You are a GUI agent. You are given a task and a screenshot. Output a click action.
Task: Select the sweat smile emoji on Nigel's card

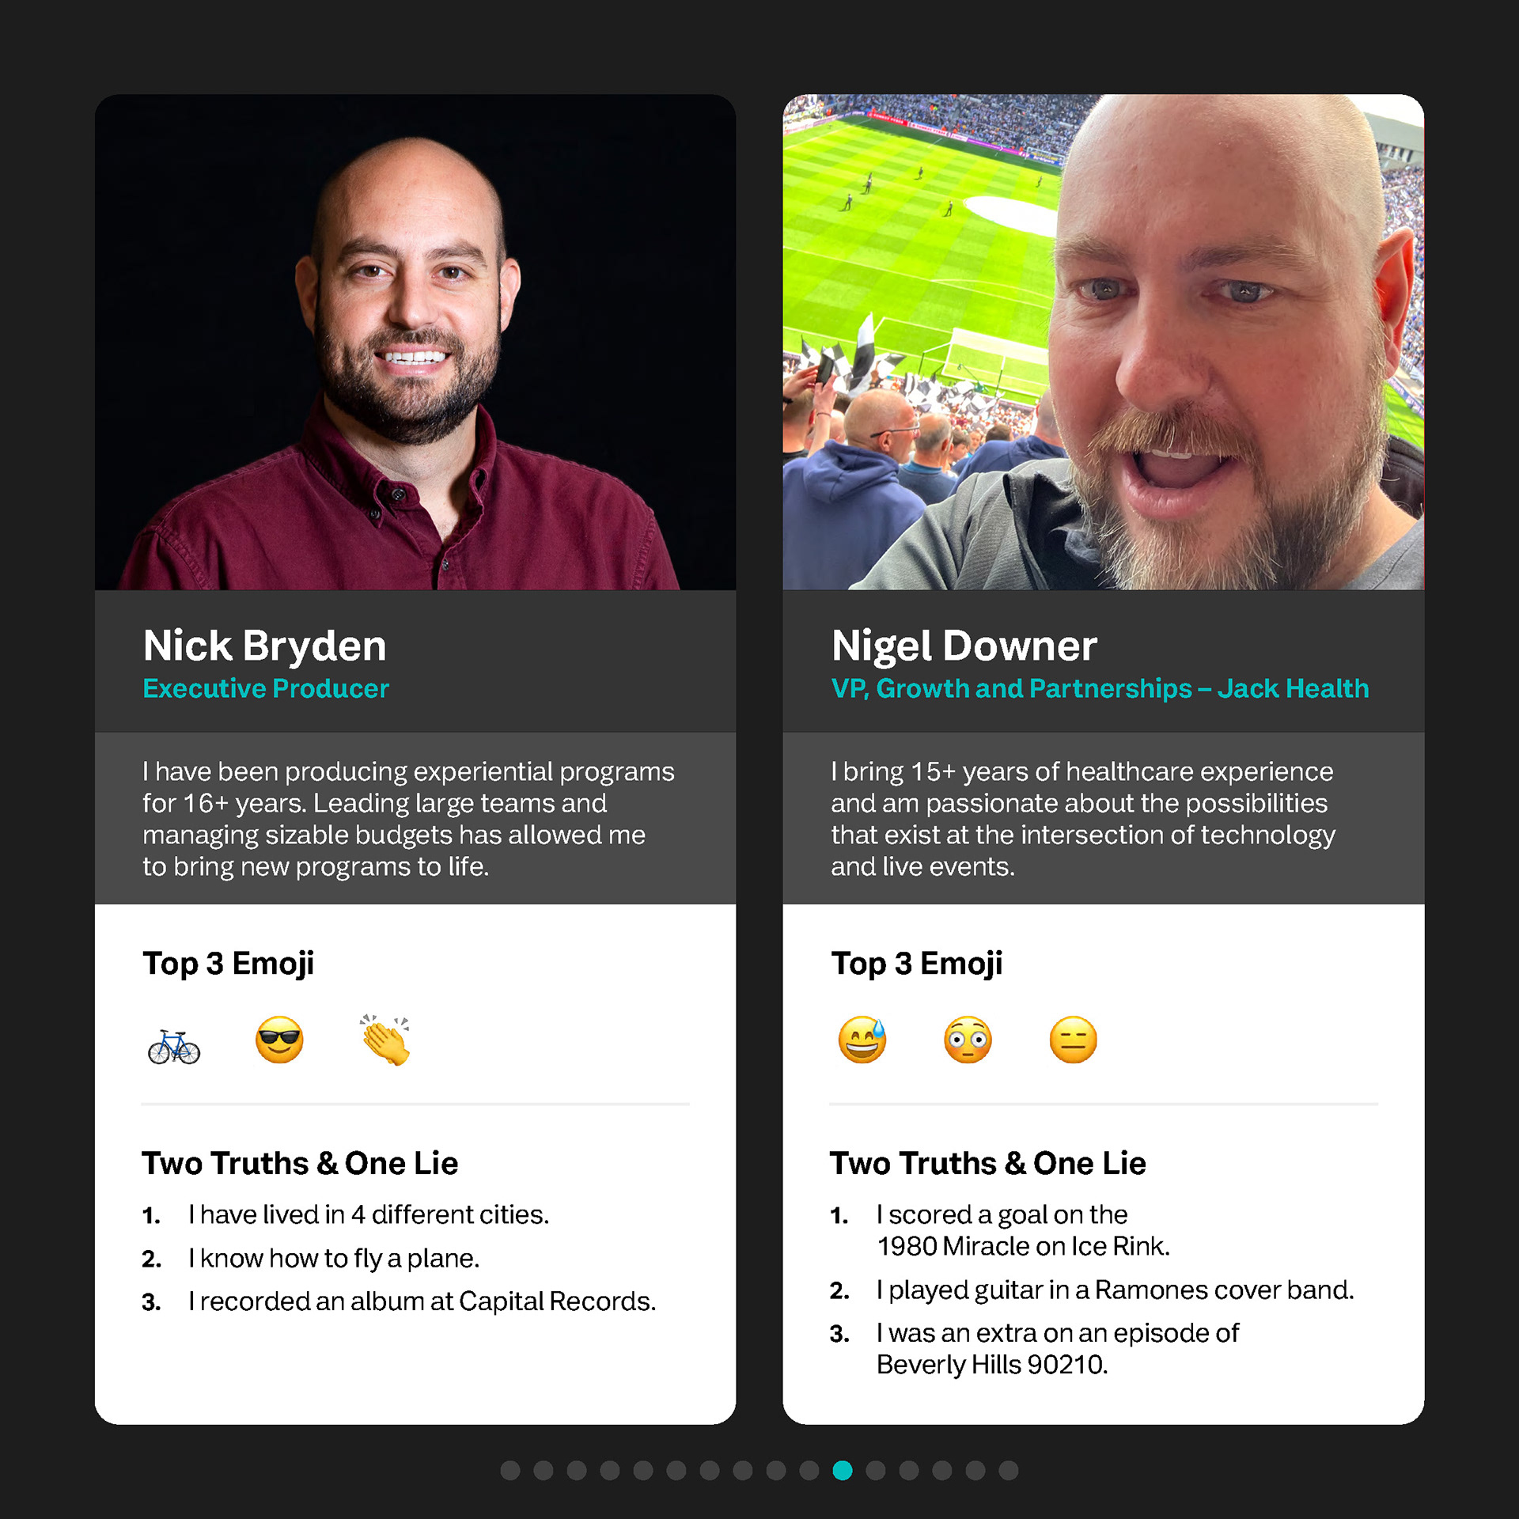[862, 1040]
